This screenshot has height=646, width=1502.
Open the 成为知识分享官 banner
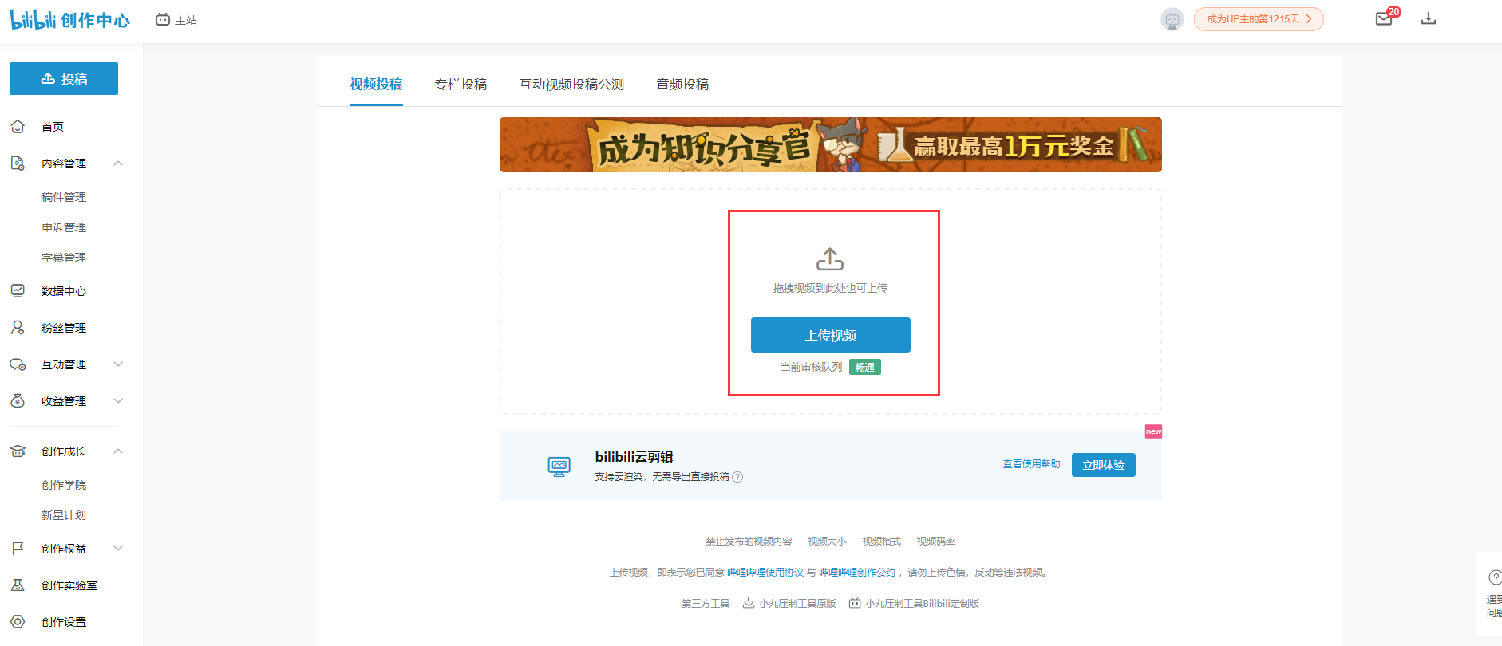tap(830, 144)
